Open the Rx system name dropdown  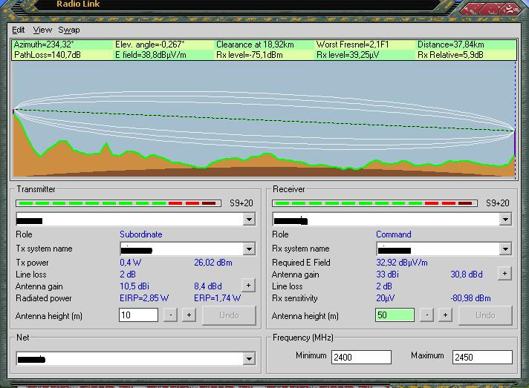click(505, 249)
